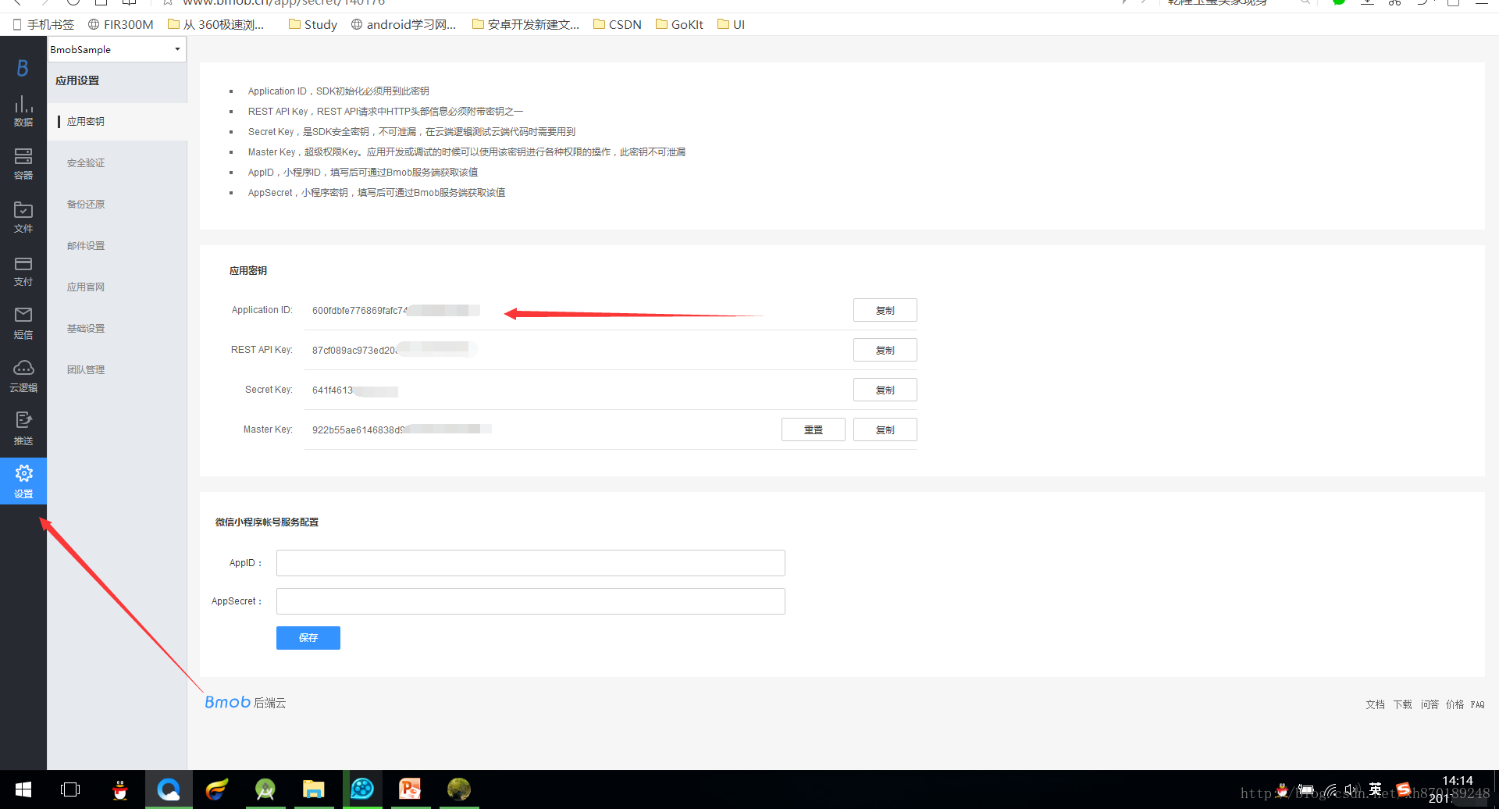Click the Sogou input method tray icon
Image resolution: width=1499 pixels, height=809 pixels.
point(1403,789)
